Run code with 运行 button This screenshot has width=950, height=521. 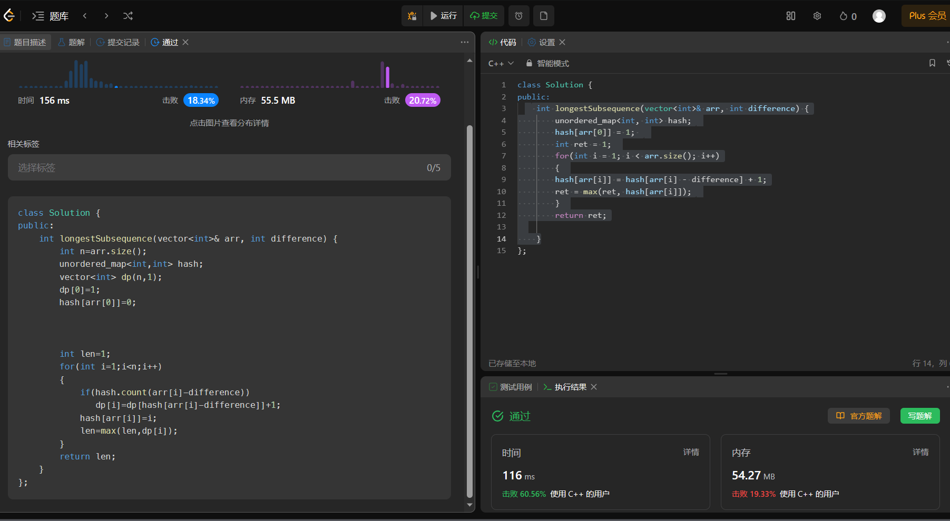443,16
